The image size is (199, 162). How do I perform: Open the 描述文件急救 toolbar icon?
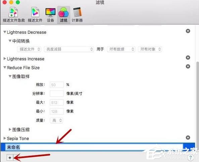[x=13, y=15]
